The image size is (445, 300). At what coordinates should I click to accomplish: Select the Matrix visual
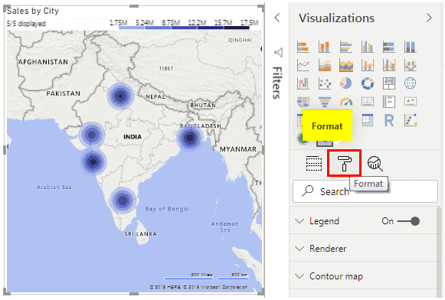pos(367,120)
